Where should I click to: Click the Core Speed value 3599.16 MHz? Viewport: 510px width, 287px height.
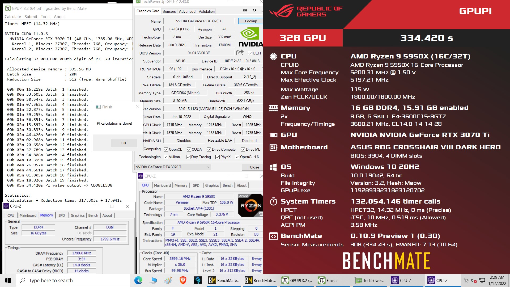point(180,259)
